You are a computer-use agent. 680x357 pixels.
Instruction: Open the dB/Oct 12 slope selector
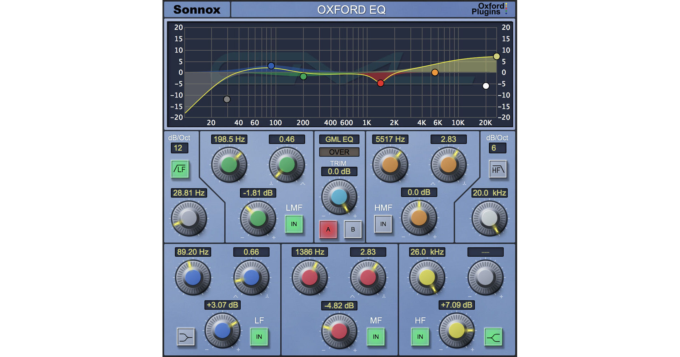click(x=180, y=148)
